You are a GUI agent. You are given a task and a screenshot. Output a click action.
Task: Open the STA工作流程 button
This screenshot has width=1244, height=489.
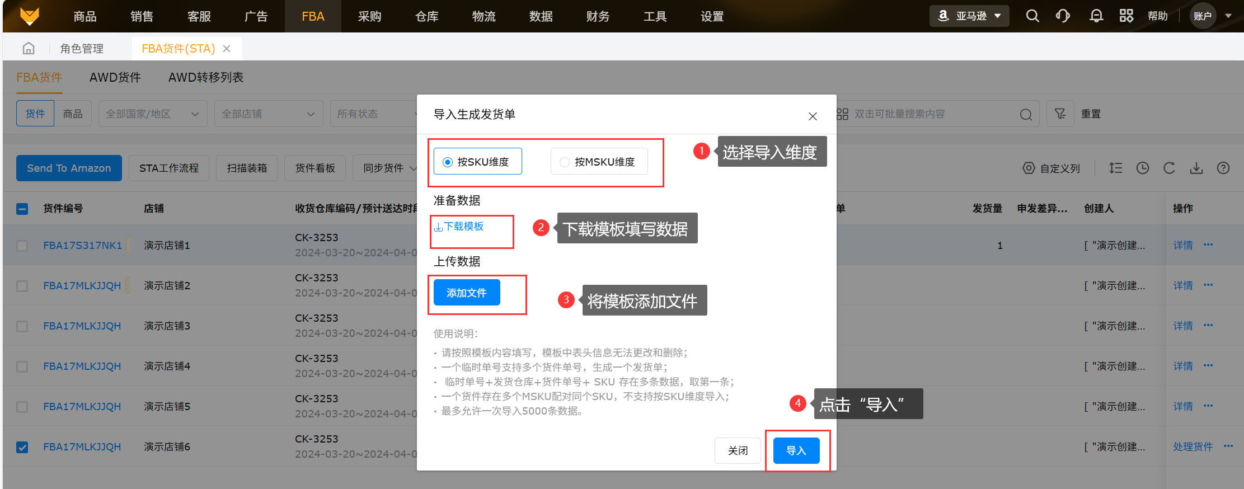169,168
